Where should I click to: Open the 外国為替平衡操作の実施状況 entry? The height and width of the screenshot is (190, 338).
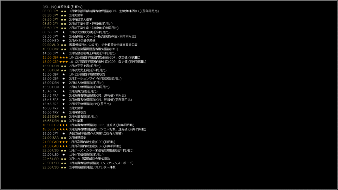[96, 134]
